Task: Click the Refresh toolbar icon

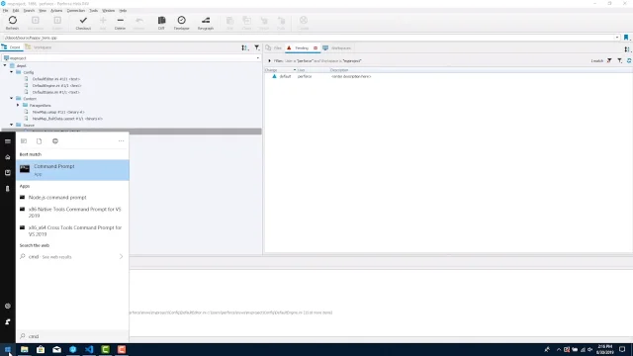Action: (x=13, y=23)
